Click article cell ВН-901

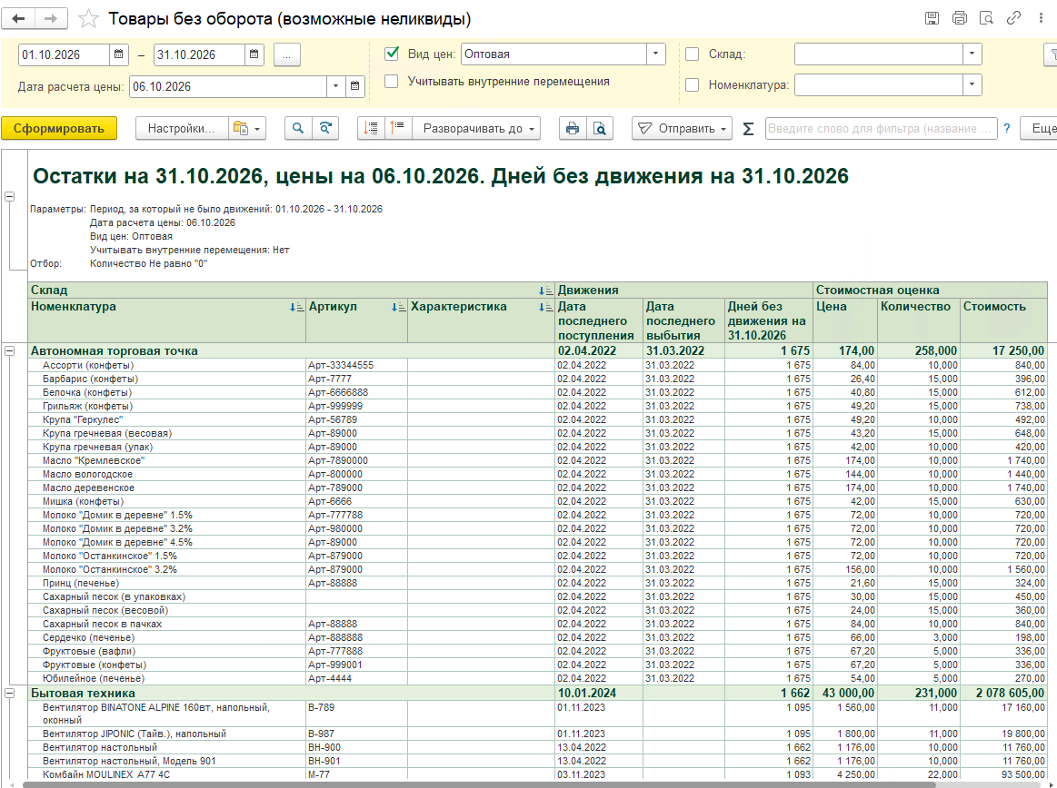[x=356, y=761]
